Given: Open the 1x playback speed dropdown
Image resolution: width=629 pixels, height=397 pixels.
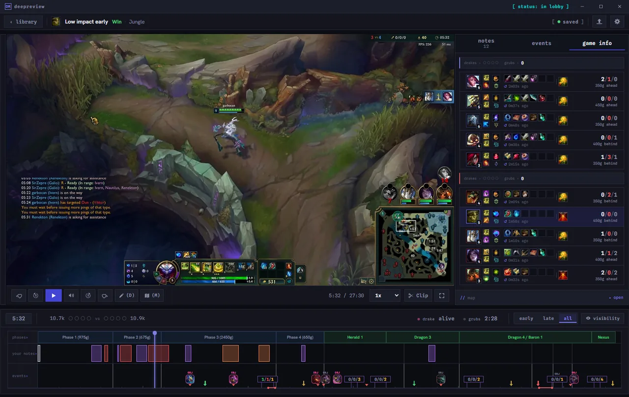Looking at the screenshot, I should click(x=386, y=295).
